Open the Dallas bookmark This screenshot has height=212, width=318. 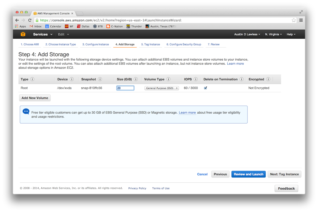coord(83,26)
